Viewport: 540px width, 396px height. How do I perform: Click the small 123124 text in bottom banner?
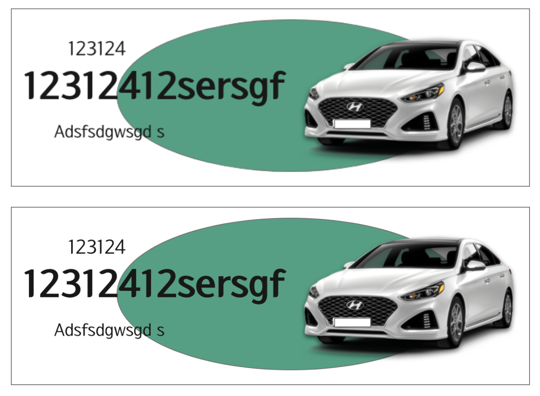click(97, 247)
